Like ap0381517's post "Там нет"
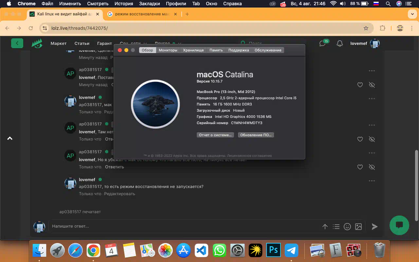419x262 pixels. click(x=360, y=139)
